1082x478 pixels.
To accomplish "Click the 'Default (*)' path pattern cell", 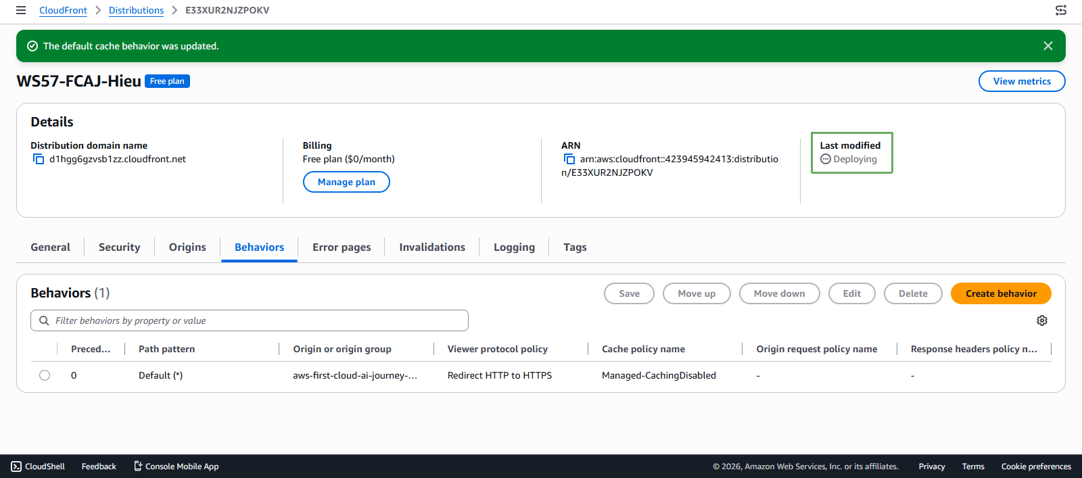I will point(160,375).
